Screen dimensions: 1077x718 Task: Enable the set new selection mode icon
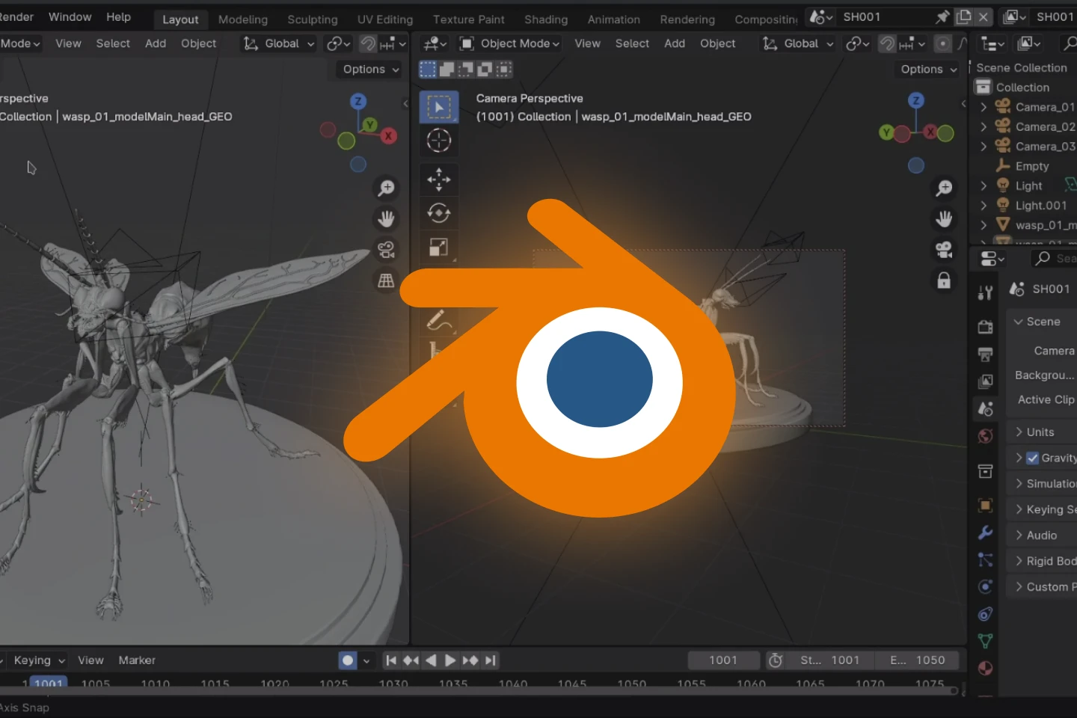(x=428, y=70)
